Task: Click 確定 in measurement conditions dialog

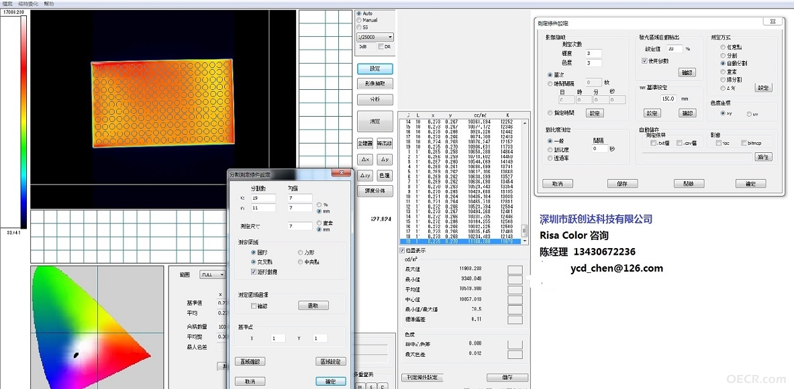Action: click(x=750, y=183)
